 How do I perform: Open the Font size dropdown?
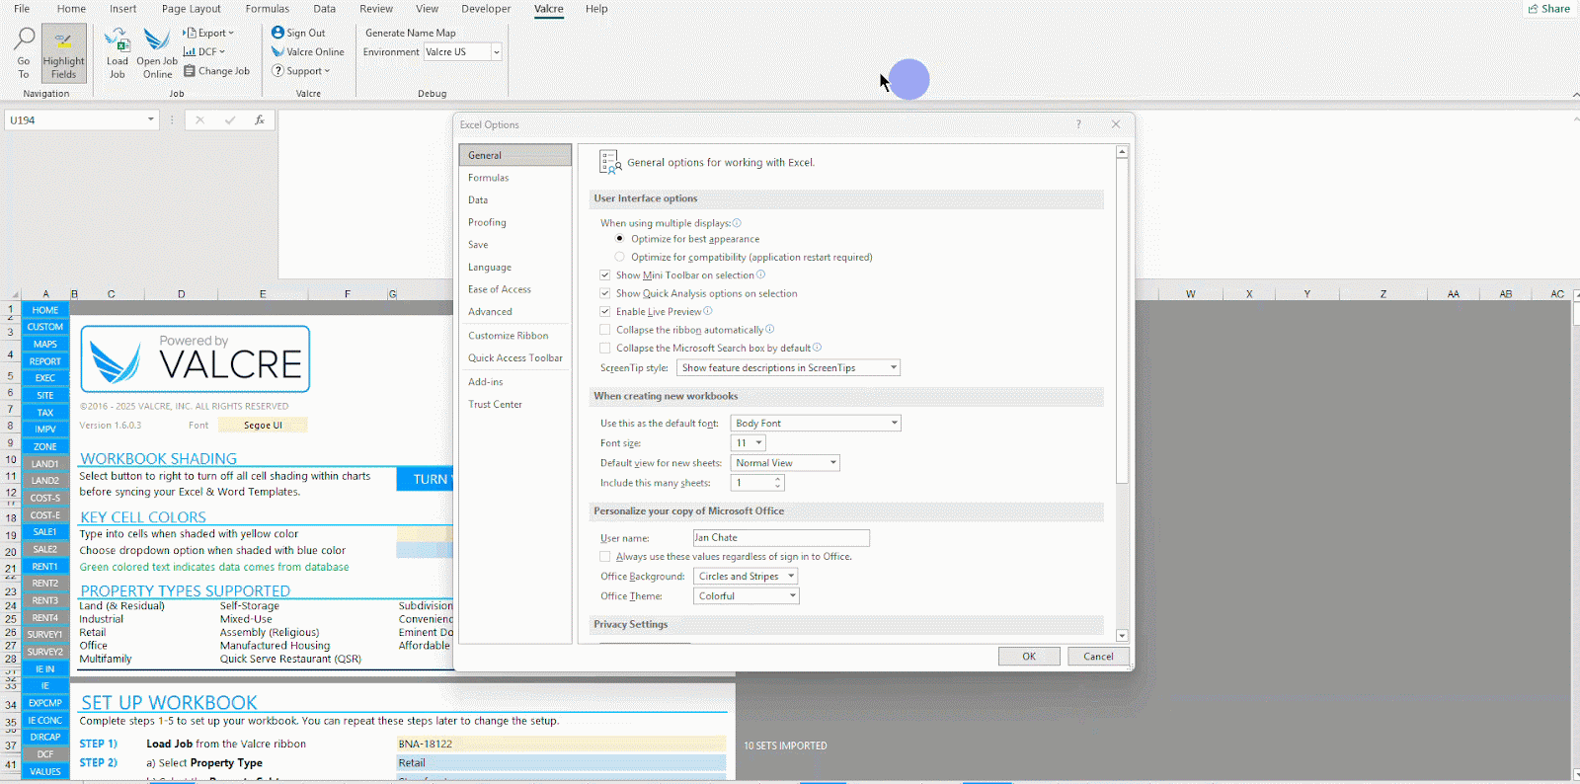pyautogui.click(x=749, y=443)
